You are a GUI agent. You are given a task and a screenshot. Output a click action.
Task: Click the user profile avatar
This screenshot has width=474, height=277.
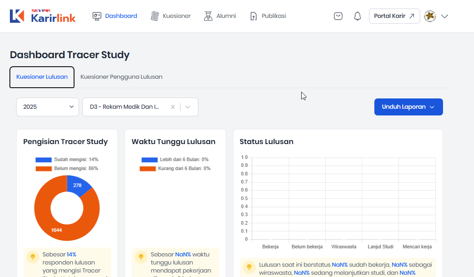click(x=430, y=16)
